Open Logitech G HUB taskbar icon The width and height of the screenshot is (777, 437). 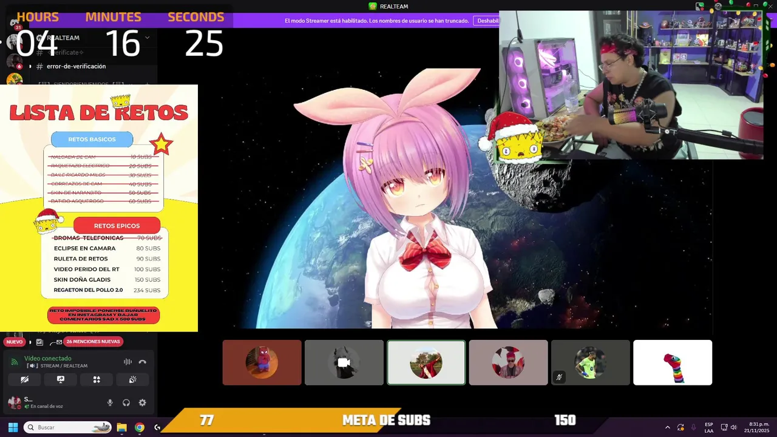click(x=158, y=427)
